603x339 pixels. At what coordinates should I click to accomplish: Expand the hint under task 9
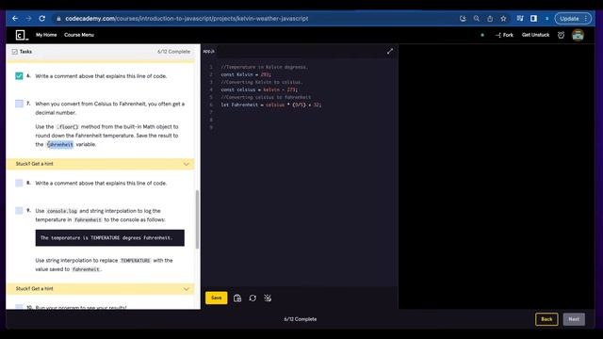click(x=101, y=289)
